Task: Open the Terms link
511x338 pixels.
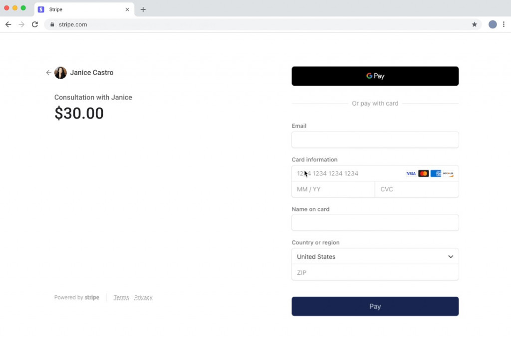Action: click(121, 297)
